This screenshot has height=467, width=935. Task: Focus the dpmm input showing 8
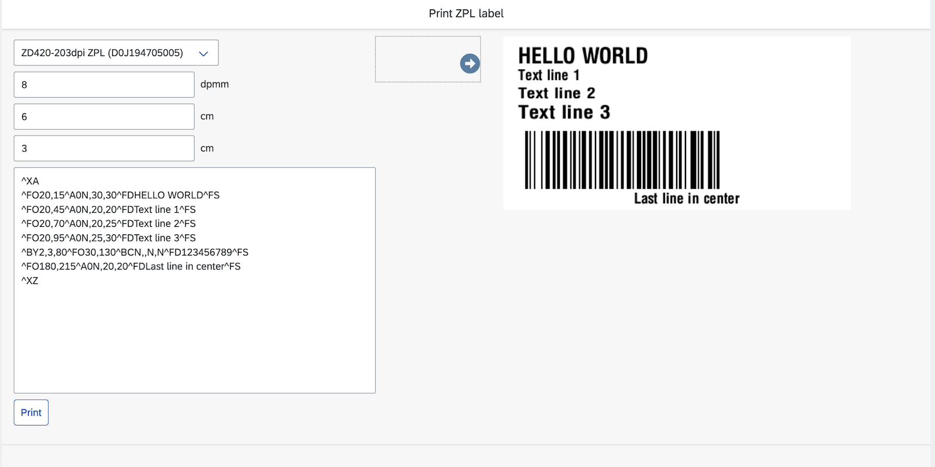[104, 85]
